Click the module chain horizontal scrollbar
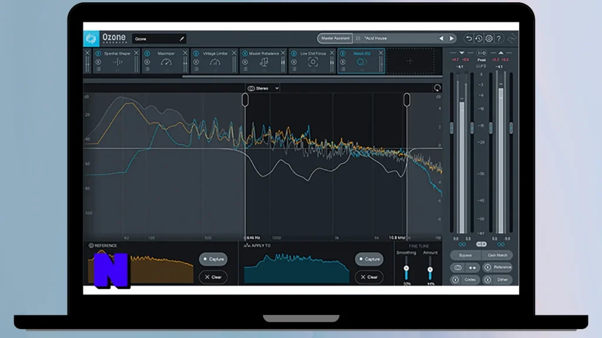Screen dimensions: 602x338 [x=312, y=77]
